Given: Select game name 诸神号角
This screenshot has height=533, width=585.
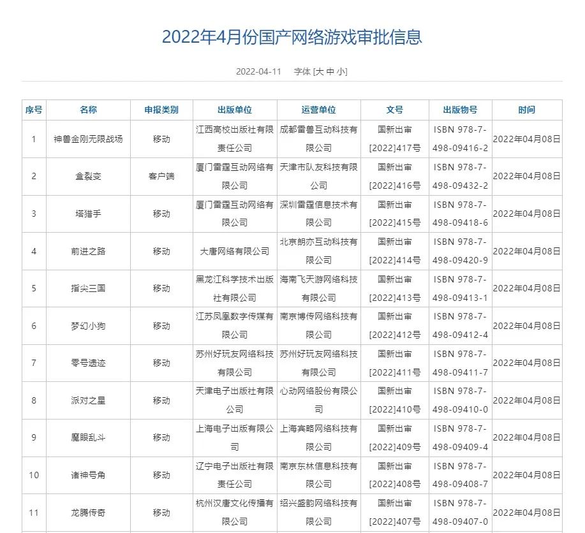Looking at the screenshot, I should click(89, 475).
